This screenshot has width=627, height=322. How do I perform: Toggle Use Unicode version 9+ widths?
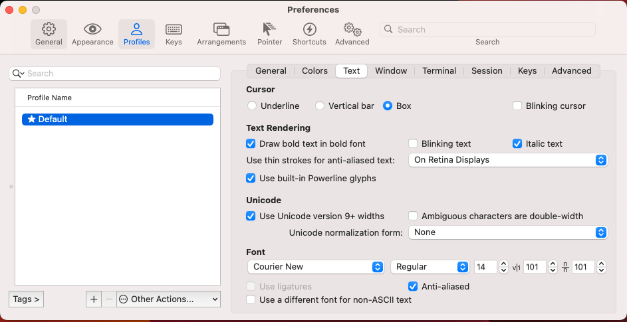click(251, 216)
